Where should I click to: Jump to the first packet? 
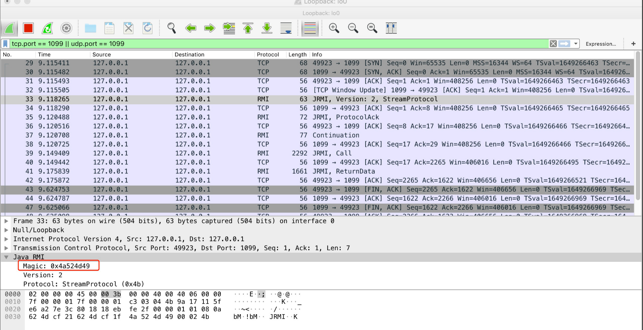248,28
